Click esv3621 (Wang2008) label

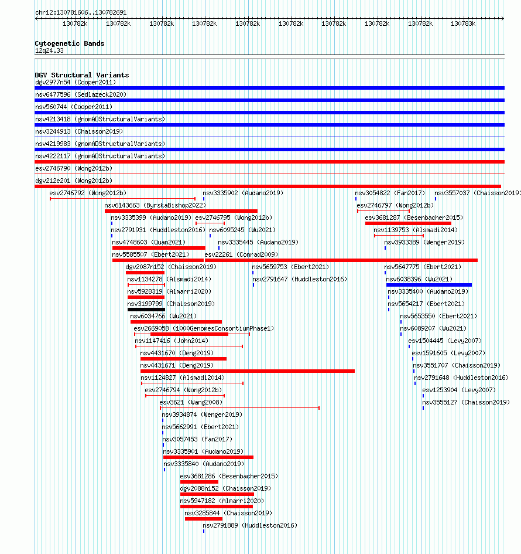pyautogui.click(x=191, y=403)
